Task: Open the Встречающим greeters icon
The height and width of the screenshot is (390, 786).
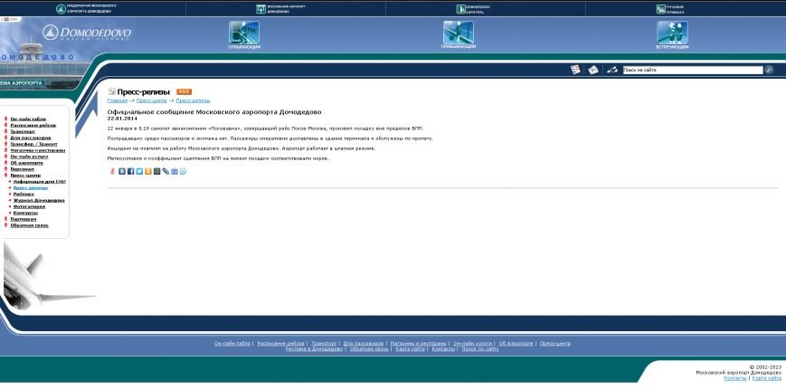Action: pos(672,33)
